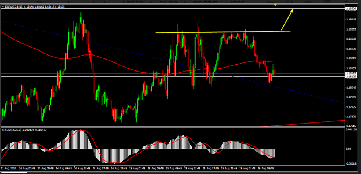This screenshot has height=174, width=361.
Task: Click the yellow chart shift marker triangle
Action: point(275,5)
